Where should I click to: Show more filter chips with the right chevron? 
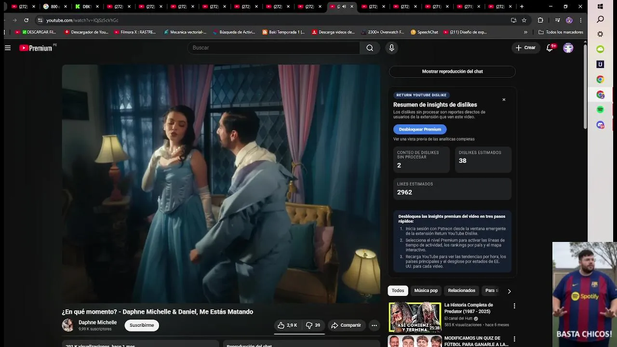pos(509,291)
